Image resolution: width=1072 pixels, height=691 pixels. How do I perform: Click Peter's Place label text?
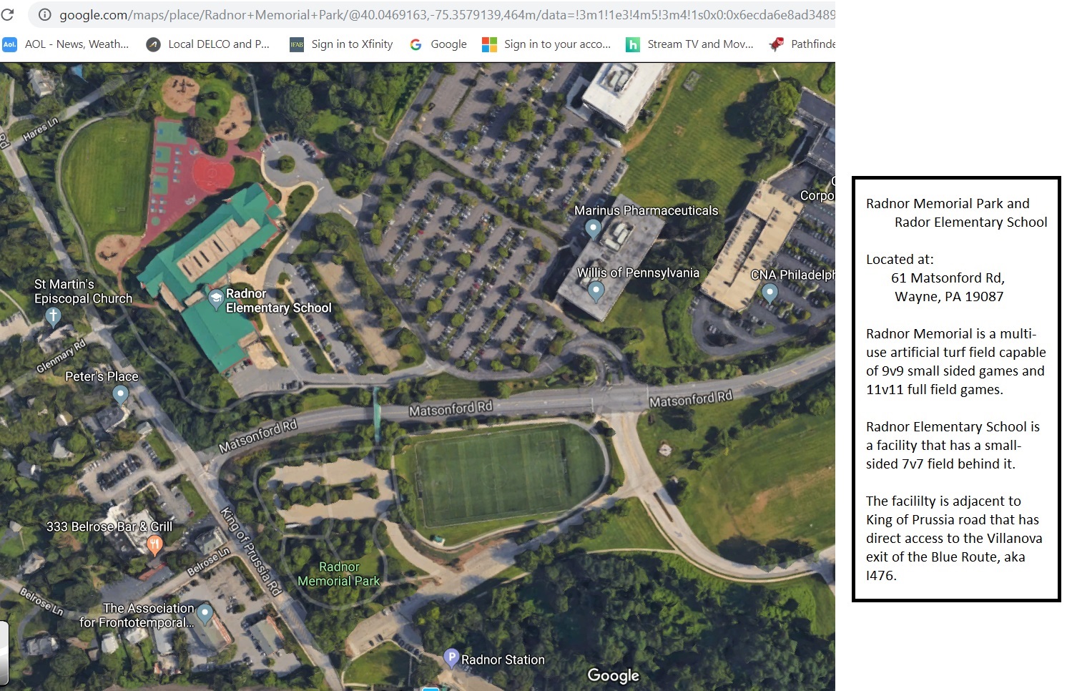102,376
